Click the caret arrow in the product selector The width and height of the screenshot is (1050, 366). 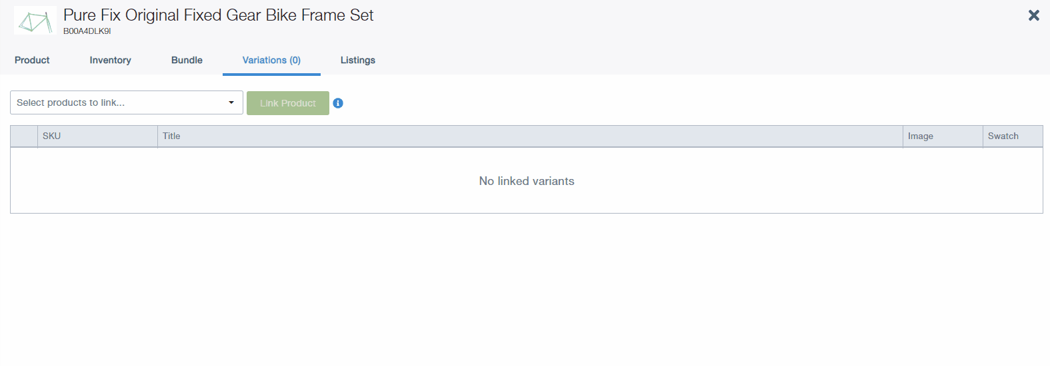[231, 102]
